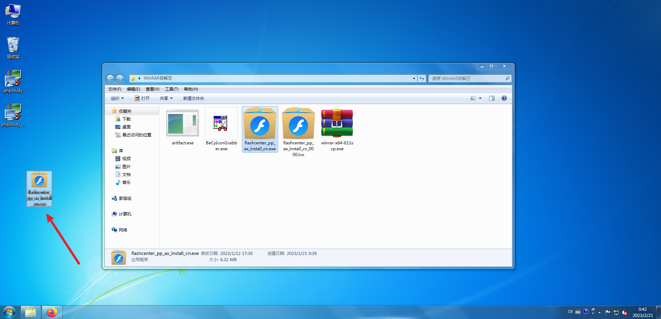Select the artifact.exe file icon
The height and width of the screenshot is (319, 661).
click(183, 123)
